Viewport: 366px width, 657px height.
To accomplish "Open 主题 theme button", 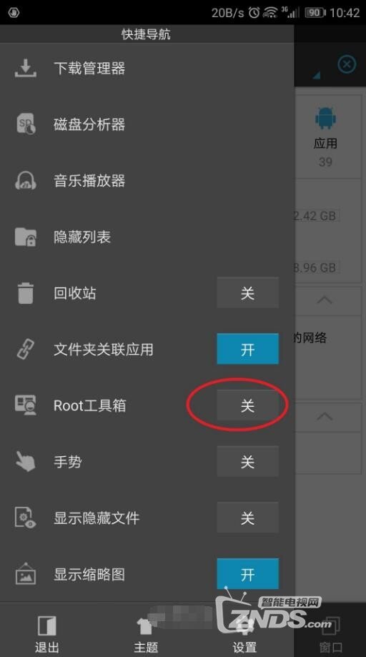I will click(145, 633).
